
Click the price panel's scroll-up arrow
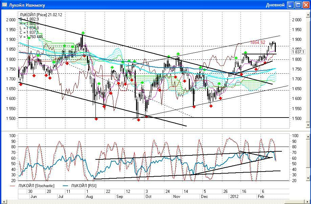pos(308,15)
